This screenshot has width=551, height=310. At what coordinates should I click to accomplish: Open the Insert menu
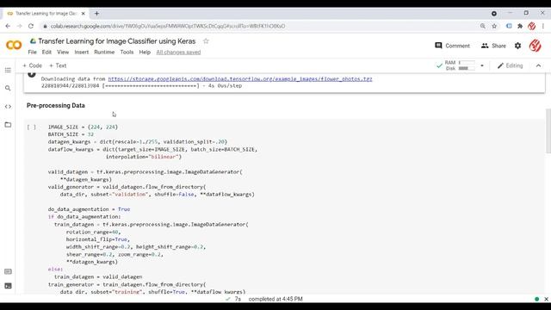click(x=82, y=52)
